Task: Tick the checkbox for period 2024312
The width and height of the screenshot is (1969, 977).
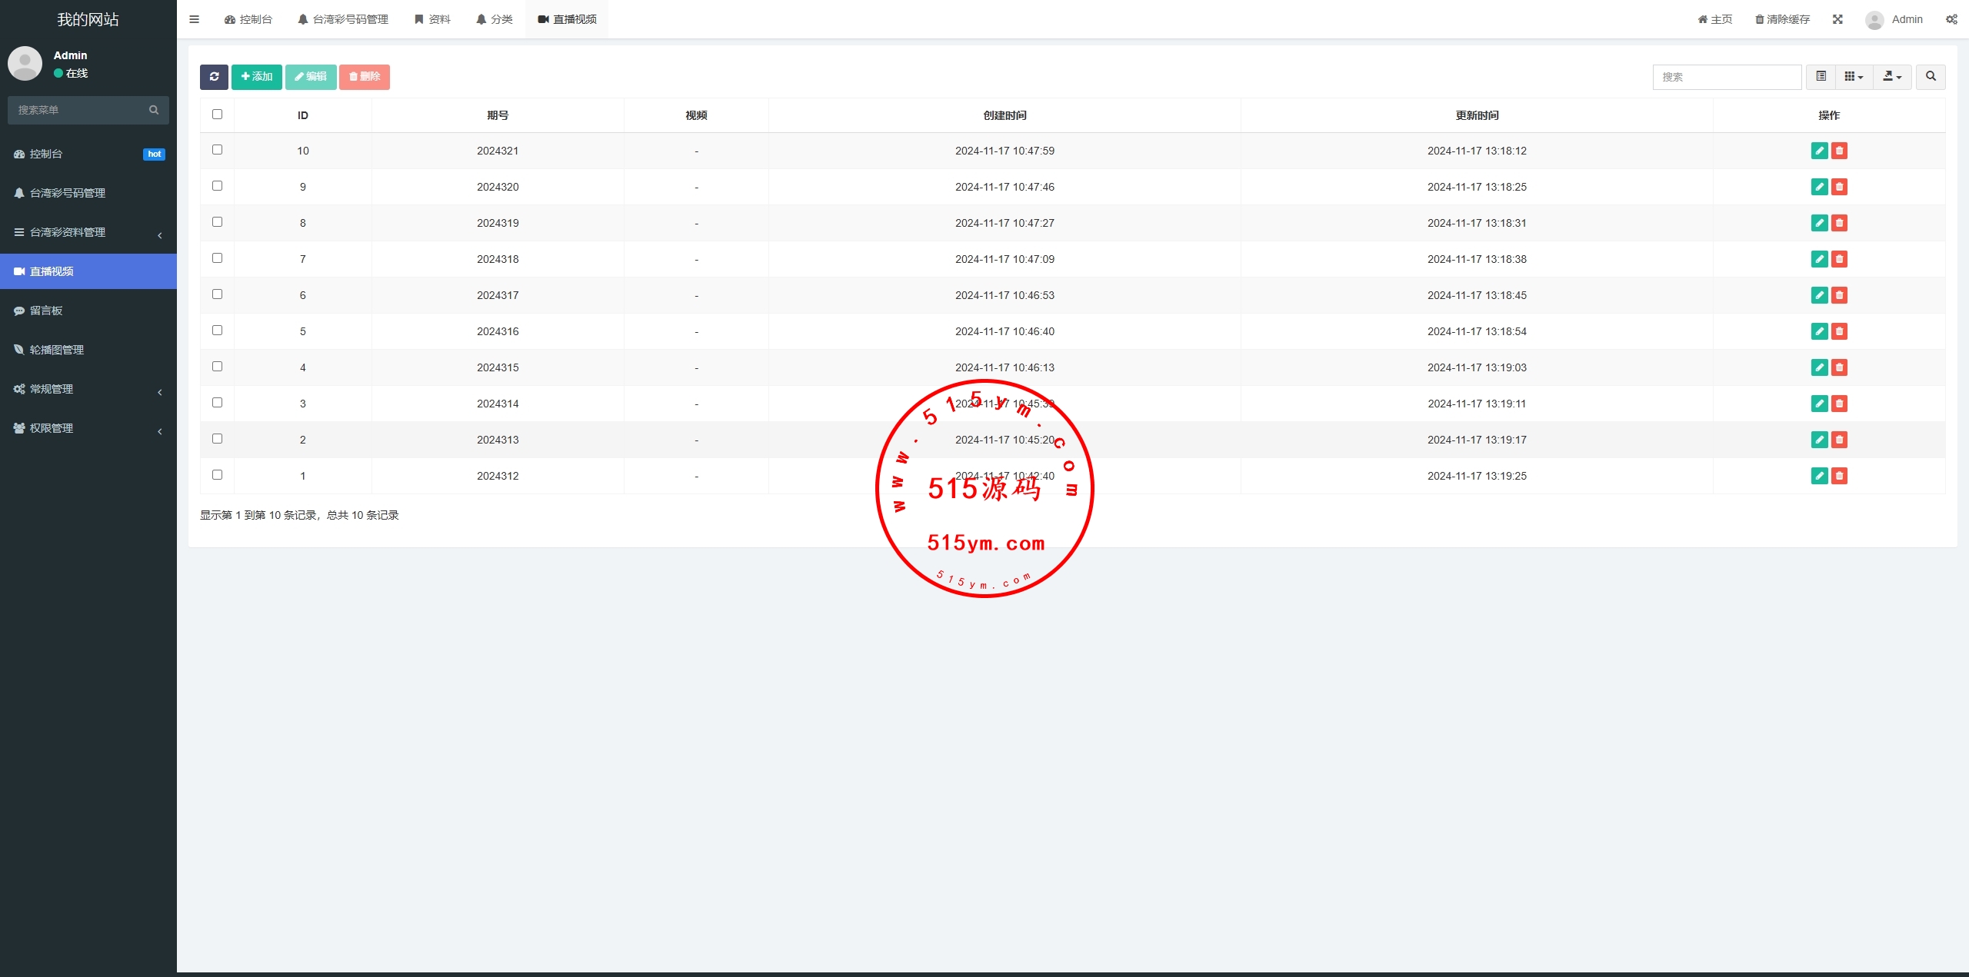Action: [217, 475]
